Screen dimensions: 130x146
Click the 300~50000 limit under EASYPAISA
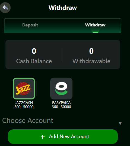pos(61,107)
